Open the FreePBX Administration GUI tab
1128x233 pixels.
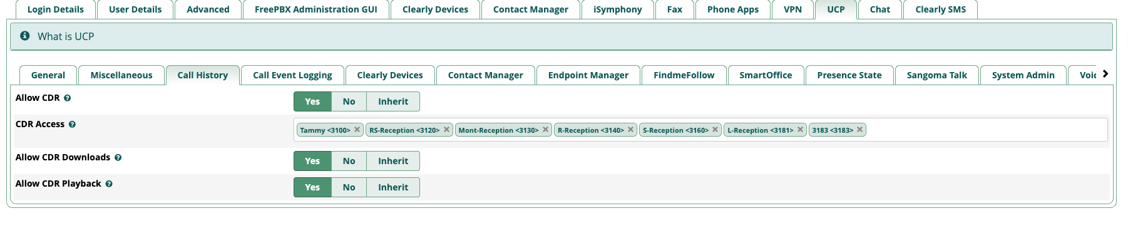click(315, 9)
